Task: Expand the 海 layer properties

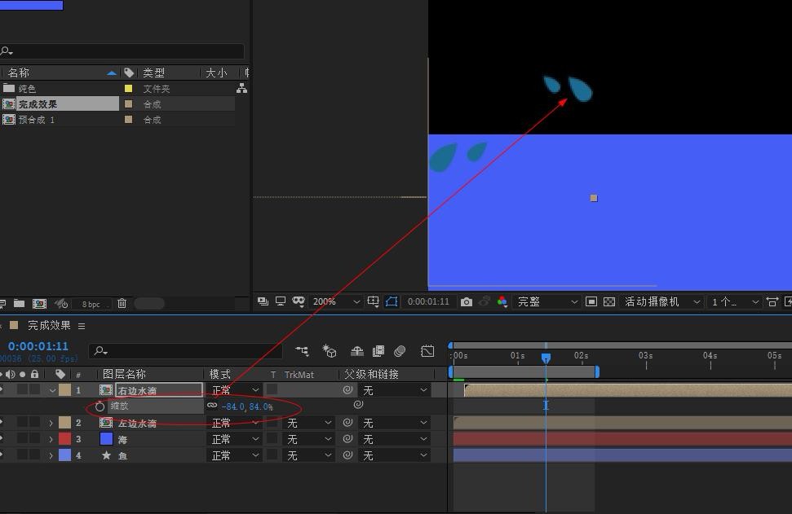Action: click(x=51, y=439)
